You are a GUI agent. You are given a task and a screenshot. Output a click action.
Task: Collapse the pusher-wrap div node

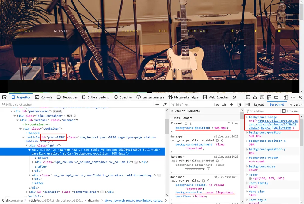pyautogui.click(x=12, y=111)
